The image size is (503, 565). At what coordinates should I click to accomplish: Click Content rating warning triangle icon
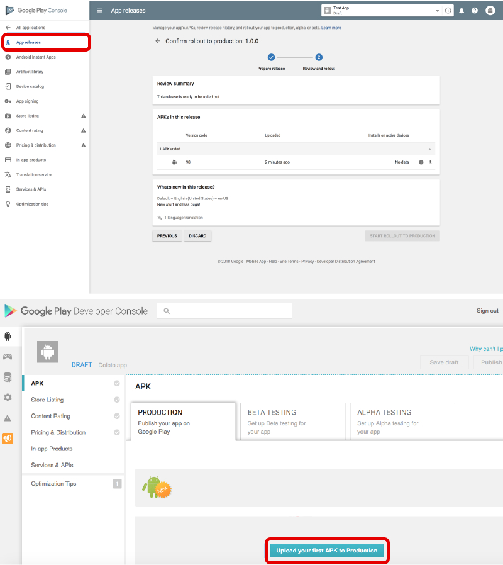pyautogui.click(x=84, y=130)
